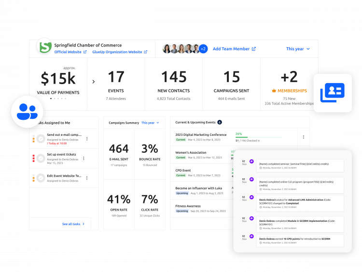
Task: Select the first carousel dot under payments
Action: coord(51,98)
